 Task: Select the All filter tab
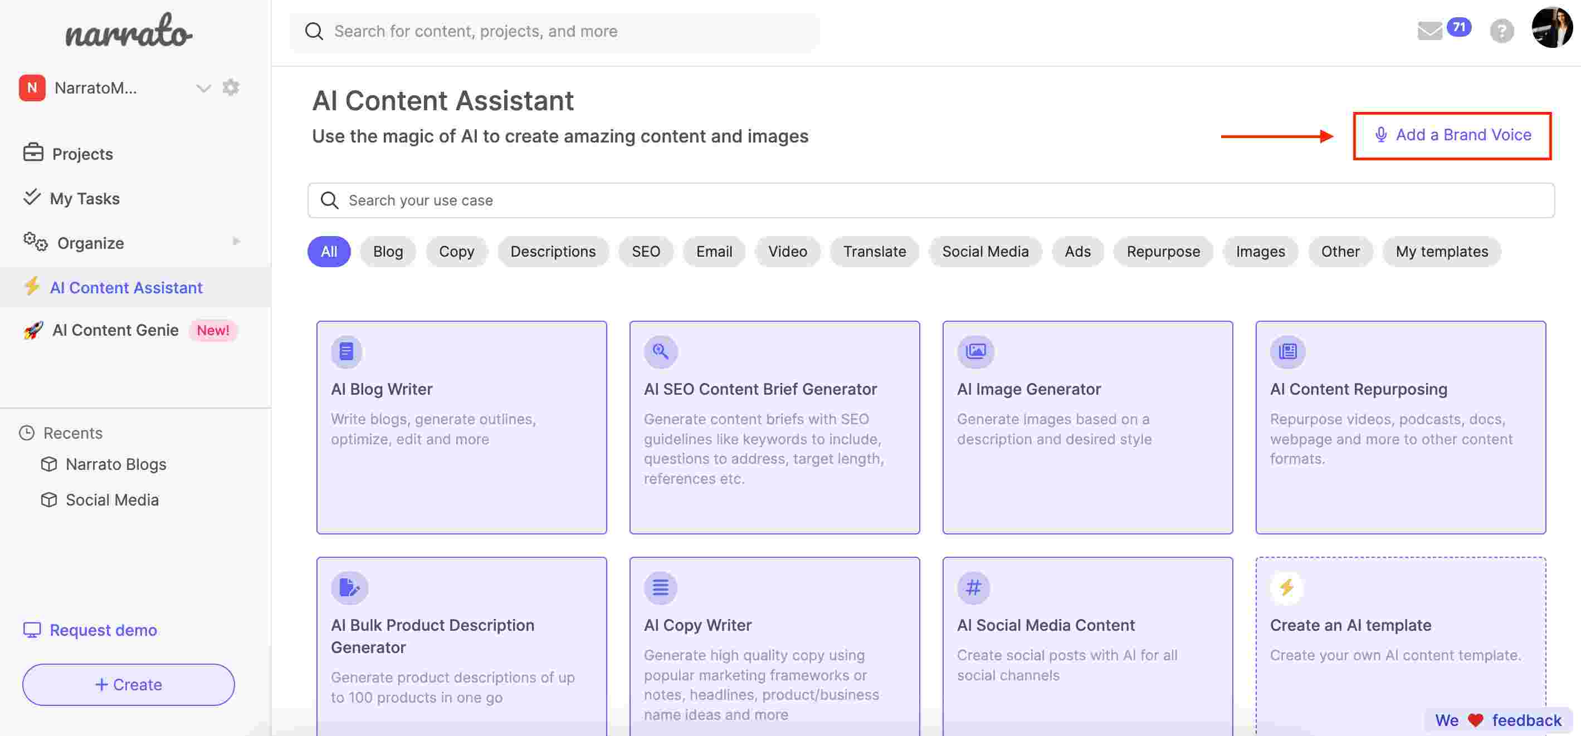pyautogui.click(x=329, y=251)
